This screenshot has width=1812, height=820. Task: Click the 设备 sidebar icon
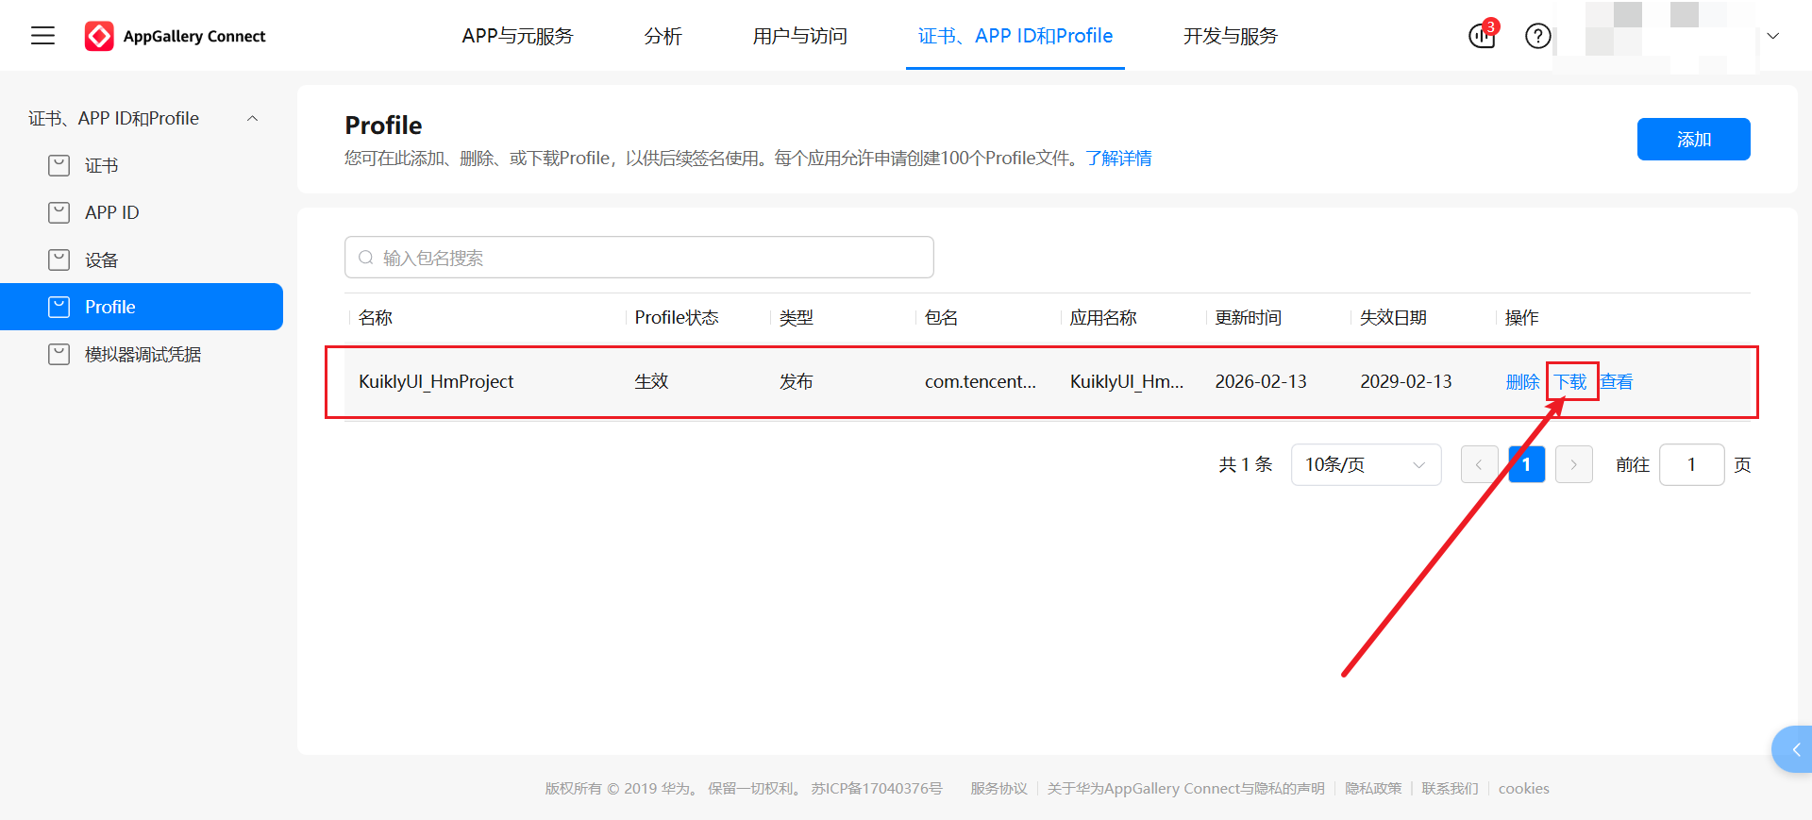[x=59, y=259]
